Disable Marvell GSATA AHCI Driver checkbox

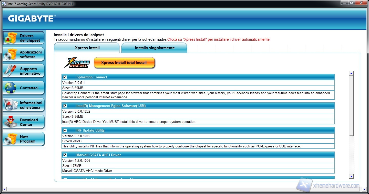[65, 155]
